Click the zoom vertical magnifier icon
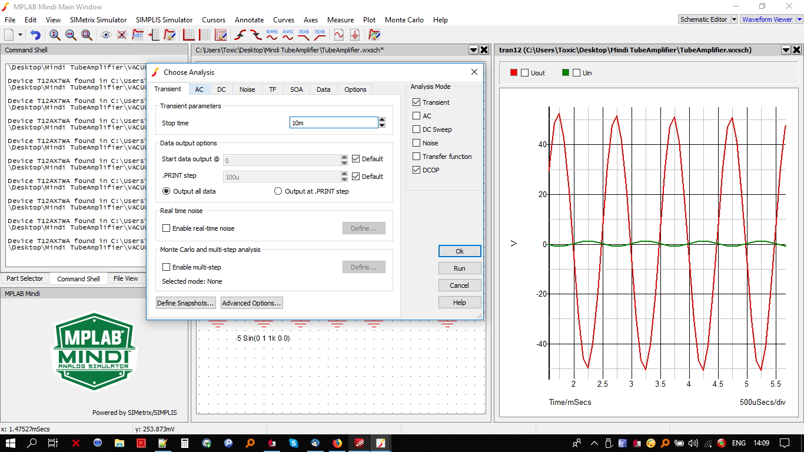Image resolution: width=804 pixels, height=452 pixels. [x=55, y=35]
